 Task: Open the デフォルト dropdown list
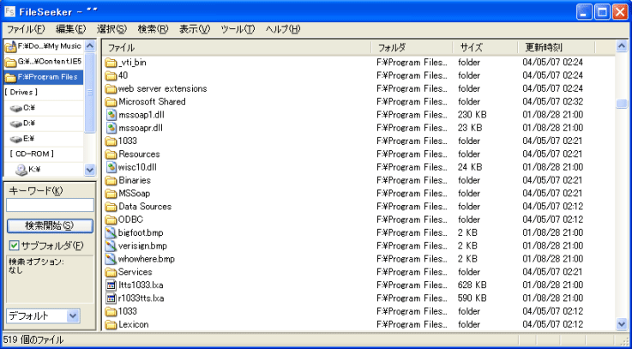pyautogui.click(x=73, y=316)
